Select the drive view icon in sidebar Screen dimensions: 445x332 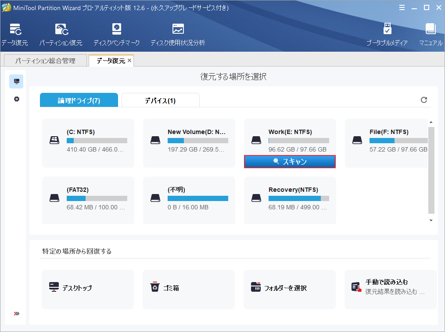(x=16, y=81)
